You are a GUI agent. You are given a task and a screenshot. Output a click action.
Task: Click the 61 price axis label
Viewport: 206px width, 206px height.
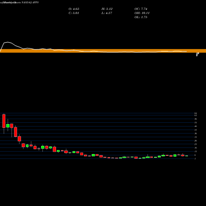(x=196, y=115)
